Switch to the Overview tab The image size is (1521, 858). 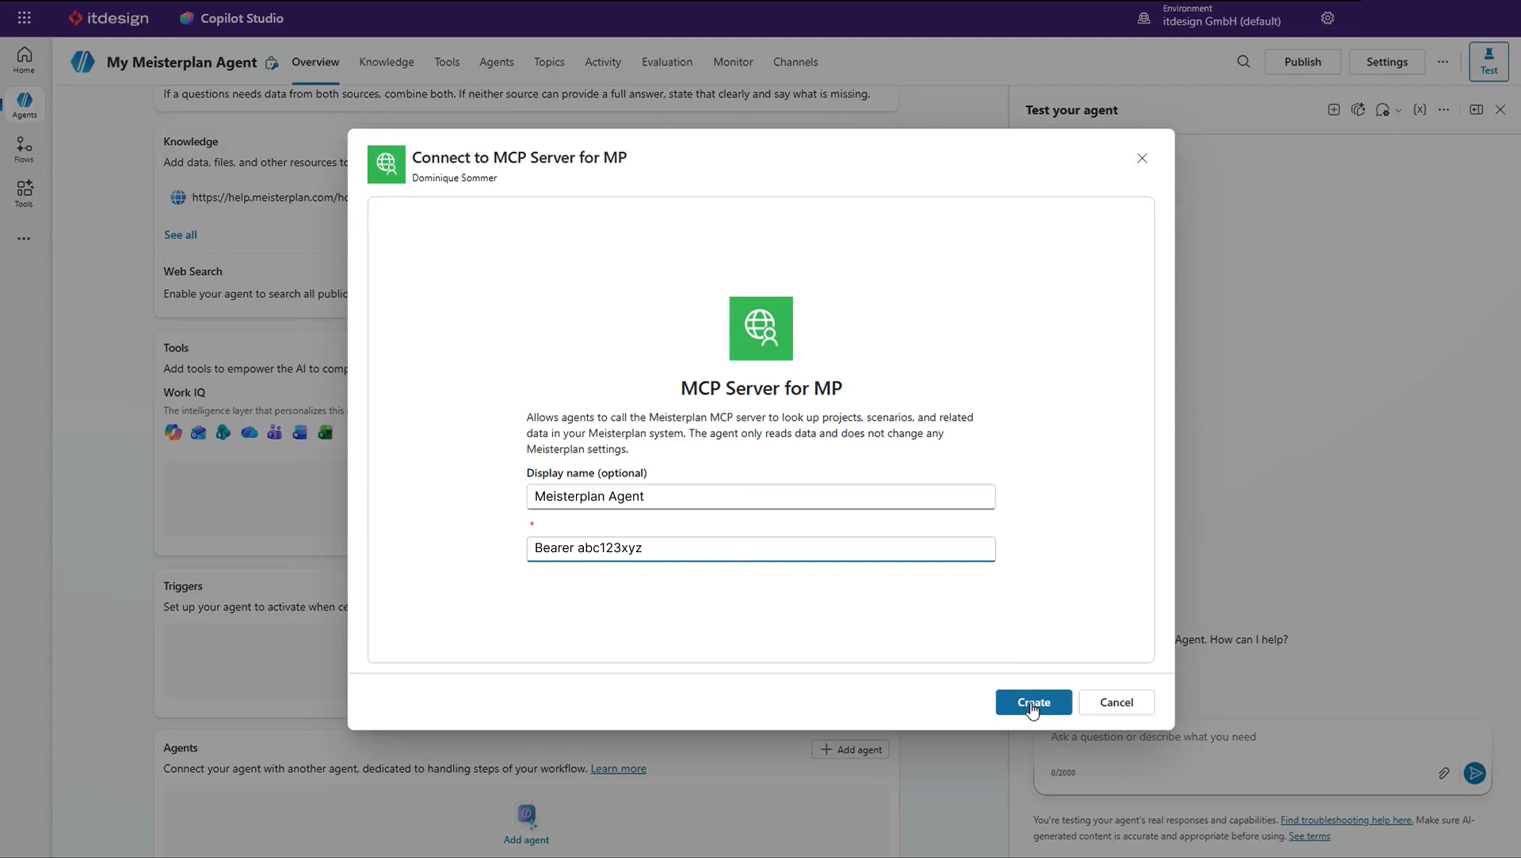[315, 62]
